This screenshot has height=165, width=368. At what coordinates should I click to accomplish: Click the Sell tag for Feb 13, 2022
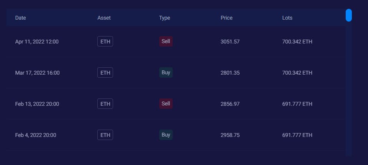(166, 103)
